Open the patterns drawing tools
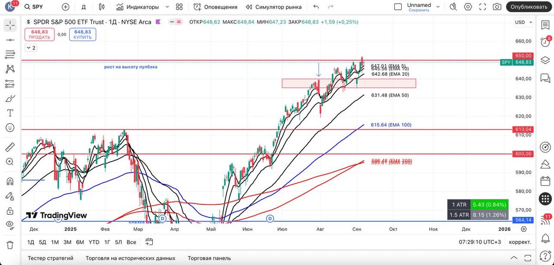This screenshot has width=554, height=265. click(10, 69)
